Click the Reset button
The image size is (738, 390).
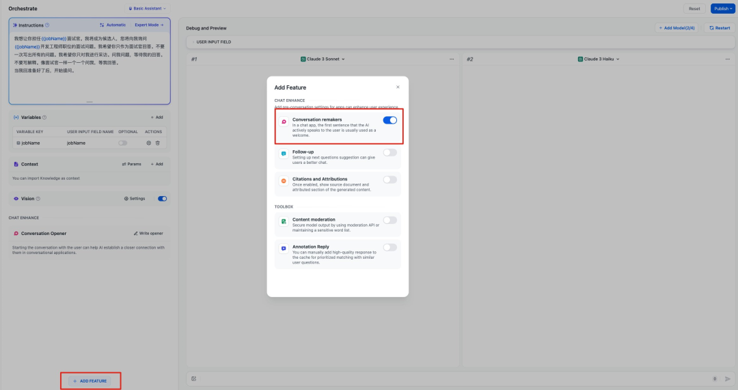pyautogui.click(x=694, y=8)
